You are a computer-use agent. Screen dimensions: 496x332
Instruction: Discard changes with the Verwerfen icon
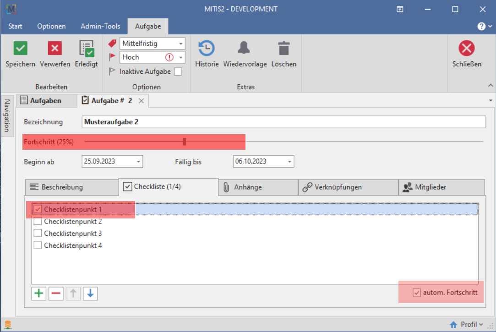click(x=55, y=48)
